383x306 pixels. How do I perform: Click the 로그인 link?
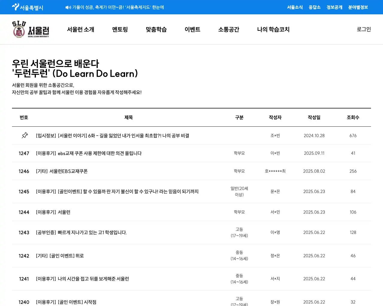click(x=364, y=29)
